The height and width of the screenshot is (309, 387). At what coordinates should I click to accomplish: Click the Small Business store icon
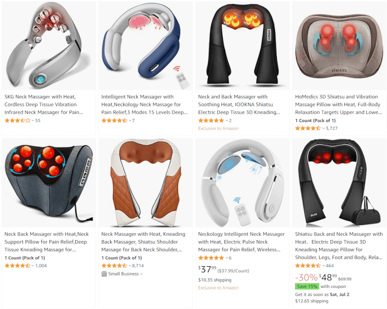tap(104, 273)
